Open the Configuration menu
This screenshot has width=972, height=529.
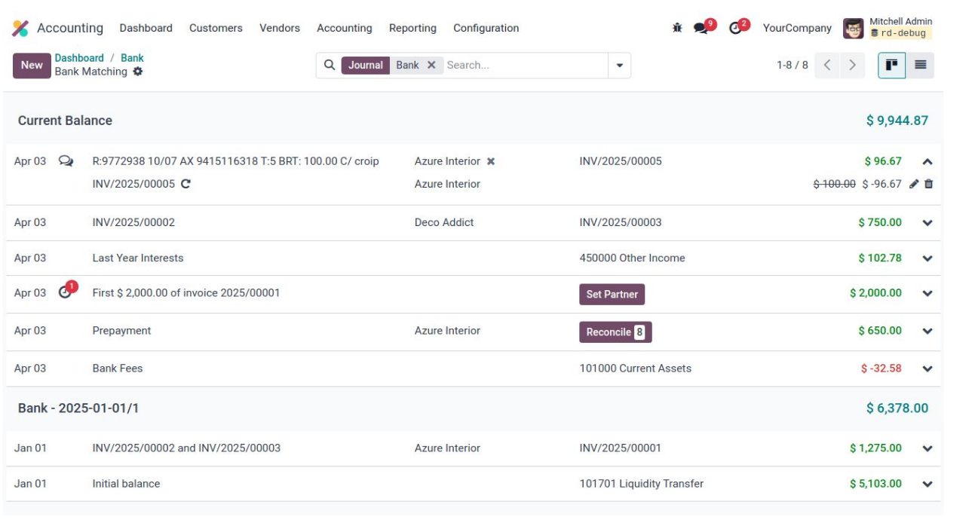click(486, 28)
